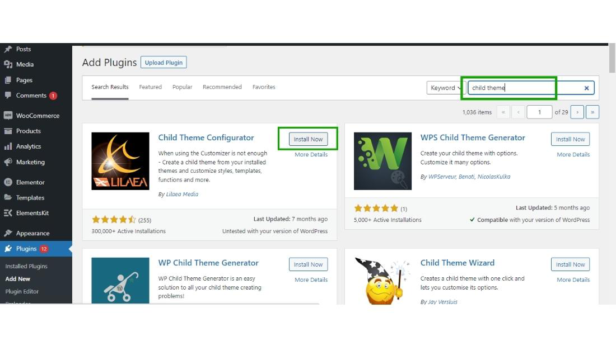Switch to the Popular tab
The width and height of the screenshot is (616, 346).
(x=183, y=87)
